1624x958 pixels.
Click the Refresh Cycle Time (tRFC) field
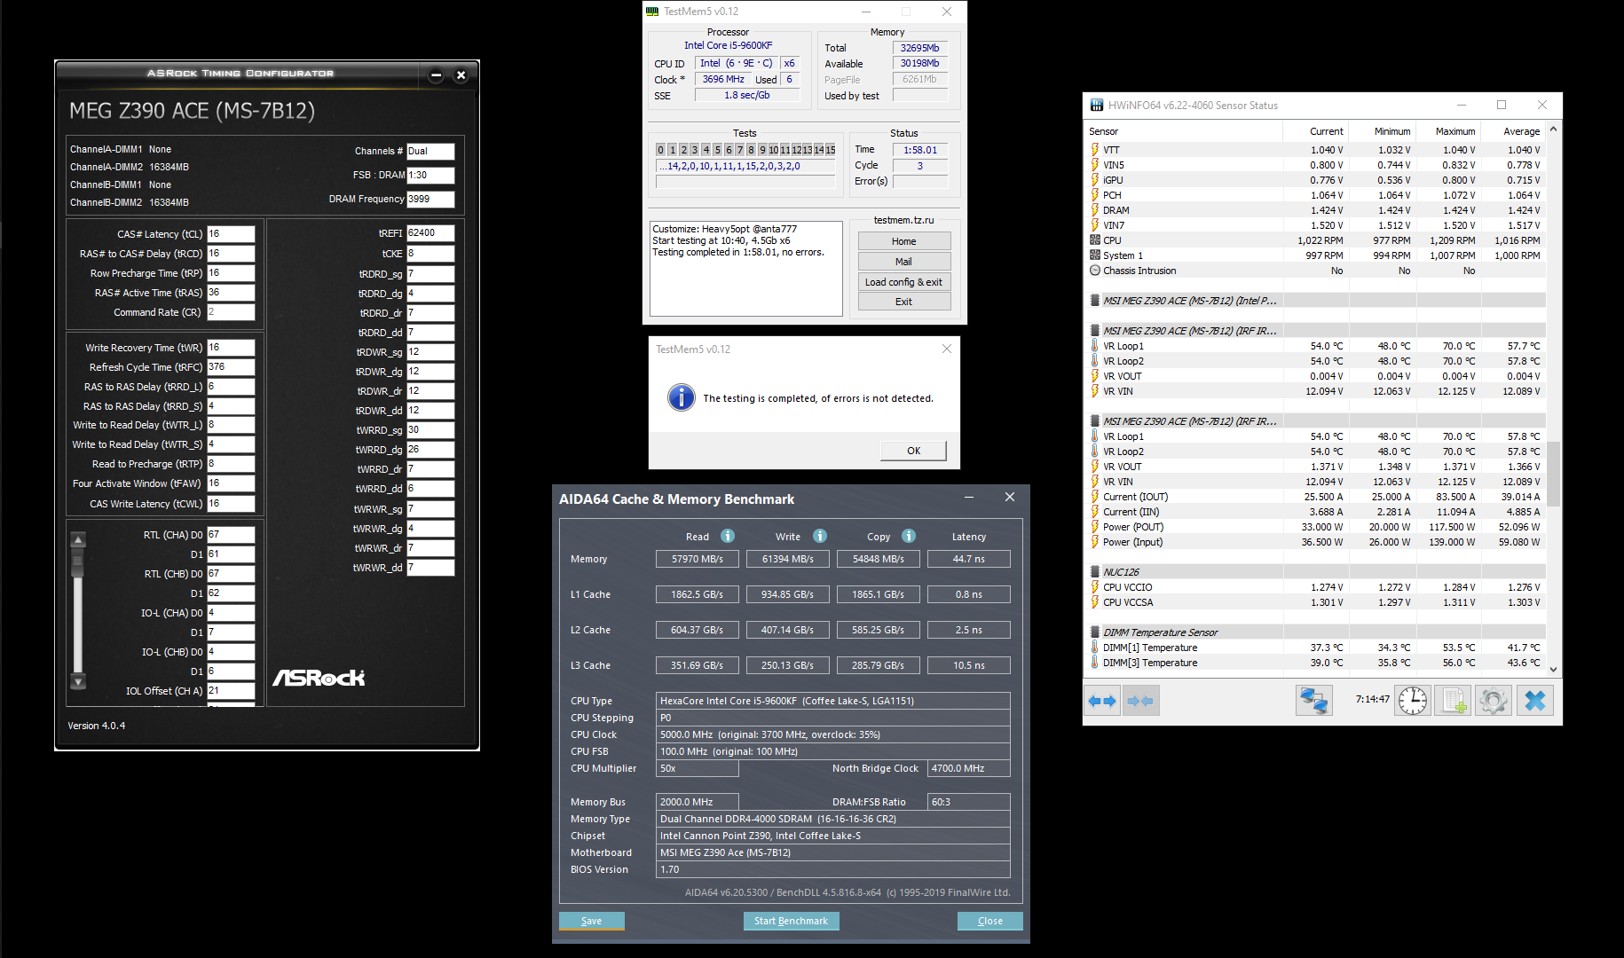click(x=231, y=367)
